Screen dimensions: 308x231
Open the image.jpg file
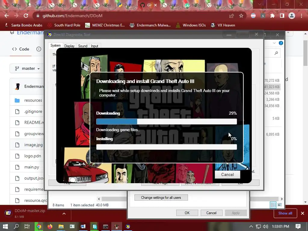point(33,145)
